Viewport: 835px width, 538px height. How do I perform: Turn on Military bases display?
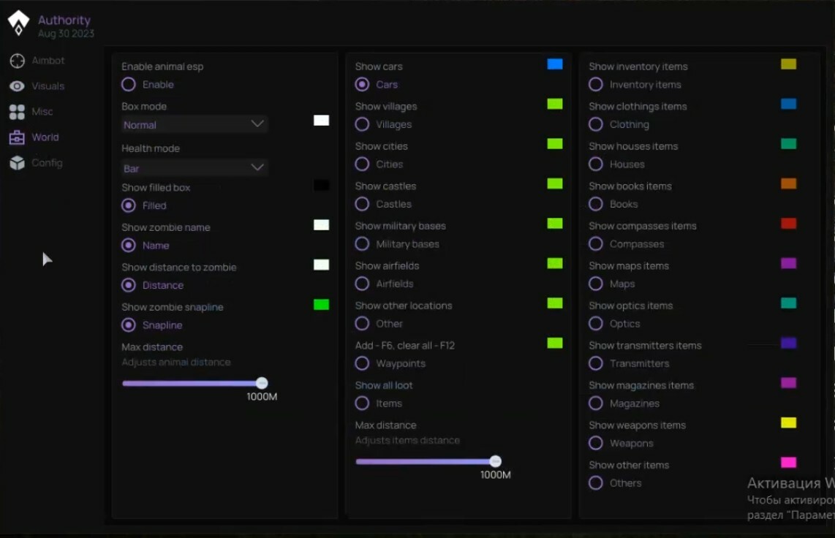(x=362, y=244)
